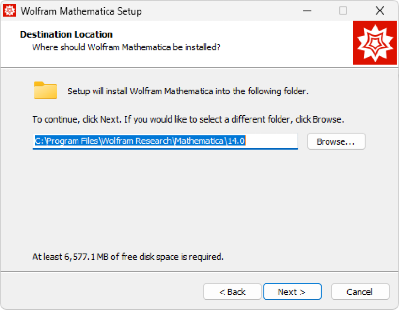The width and height of the screenshot is (406, 310).
Task: Click the '14.0' segment of the path
Action: click(237, 141)
